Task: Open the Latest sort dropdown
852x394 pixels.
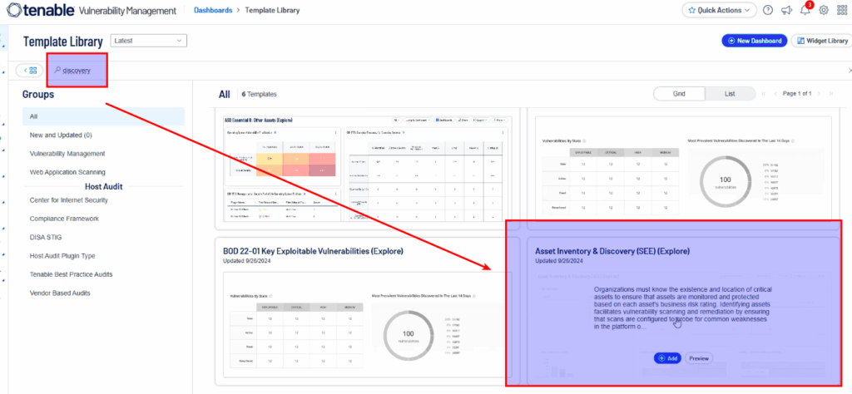Action: coord(148,41)
